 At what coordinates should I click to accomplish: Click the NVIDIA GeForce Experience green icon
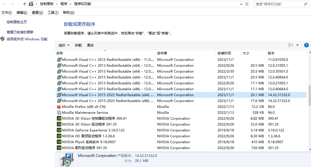[59, 130]
